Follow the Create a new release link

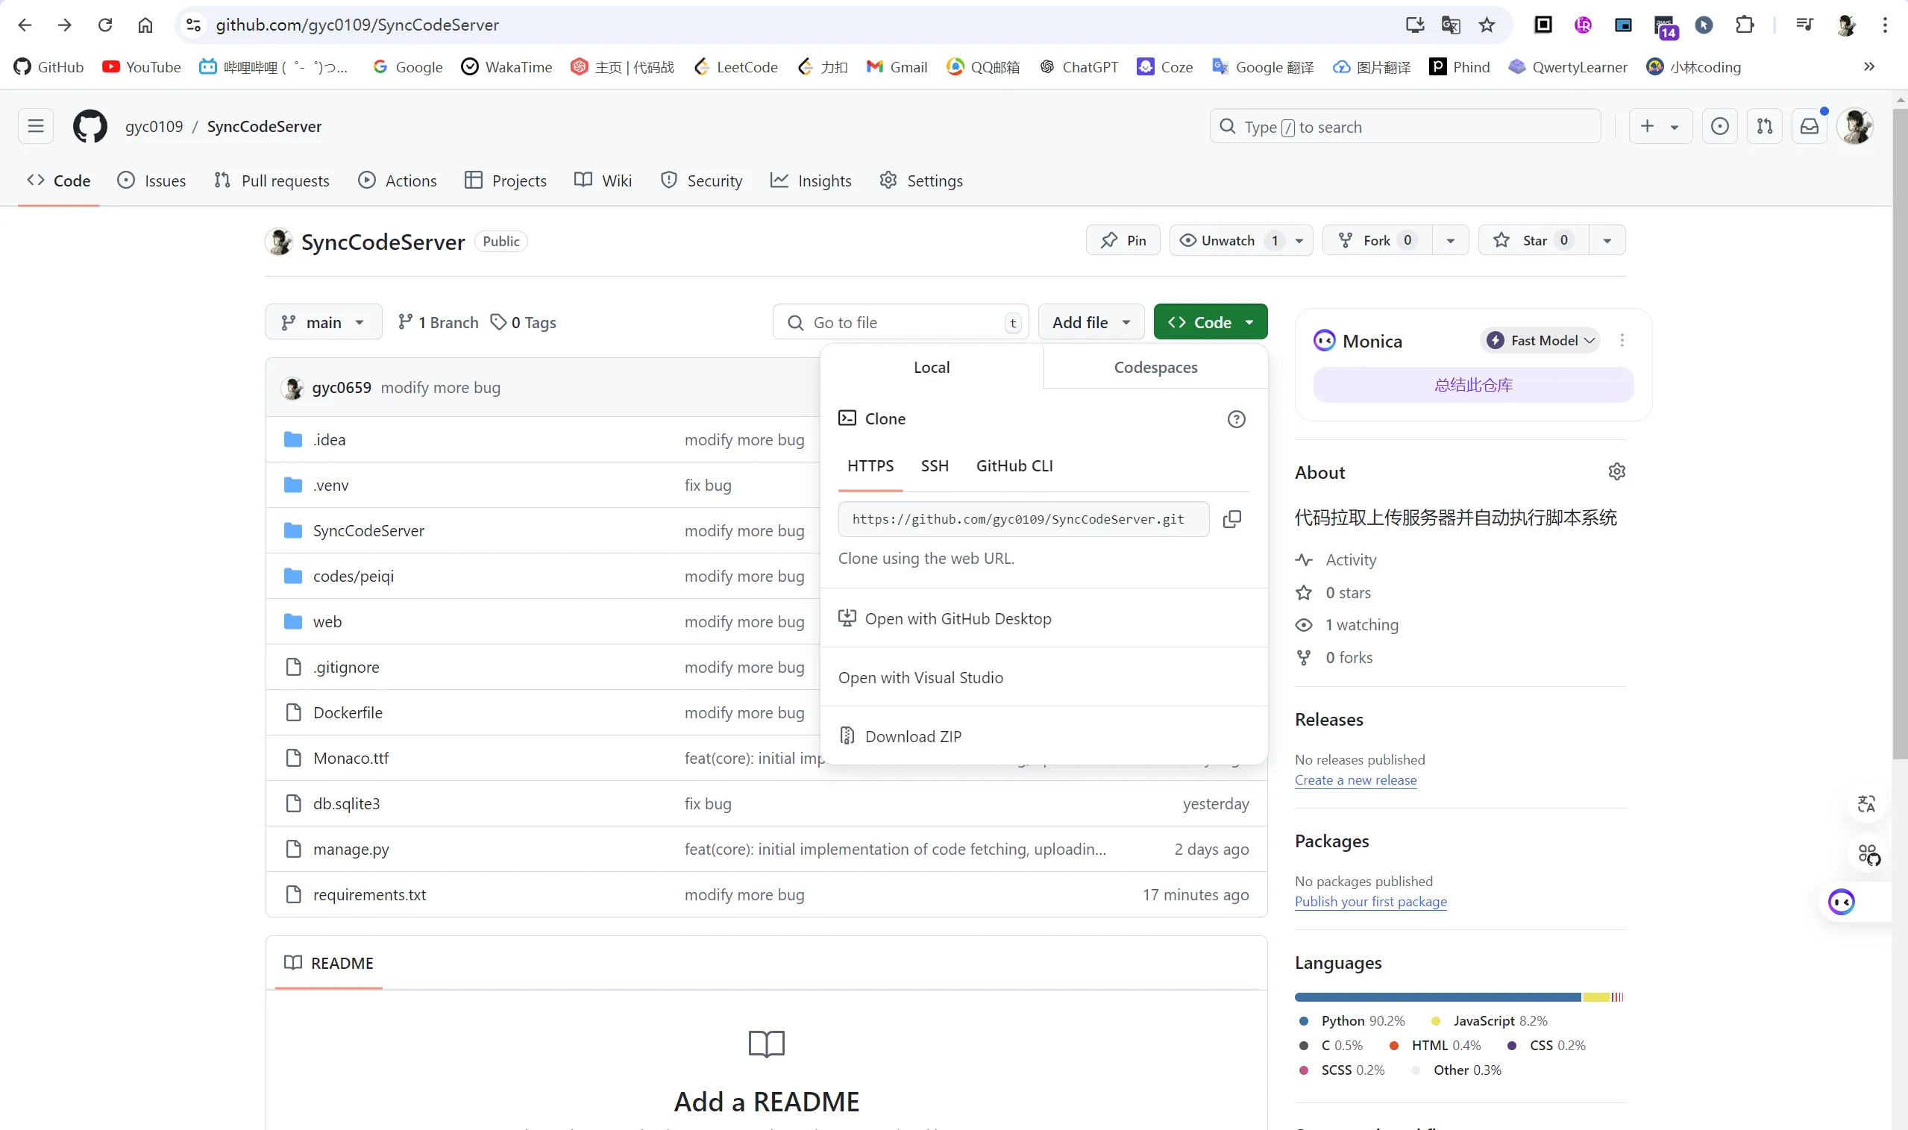[x=1355, y=779]
